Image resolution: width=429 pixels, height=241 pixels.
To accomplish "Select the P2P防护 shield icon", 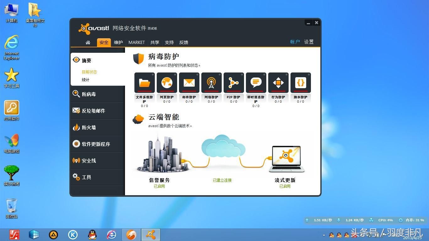I will (x=233, y=83).
